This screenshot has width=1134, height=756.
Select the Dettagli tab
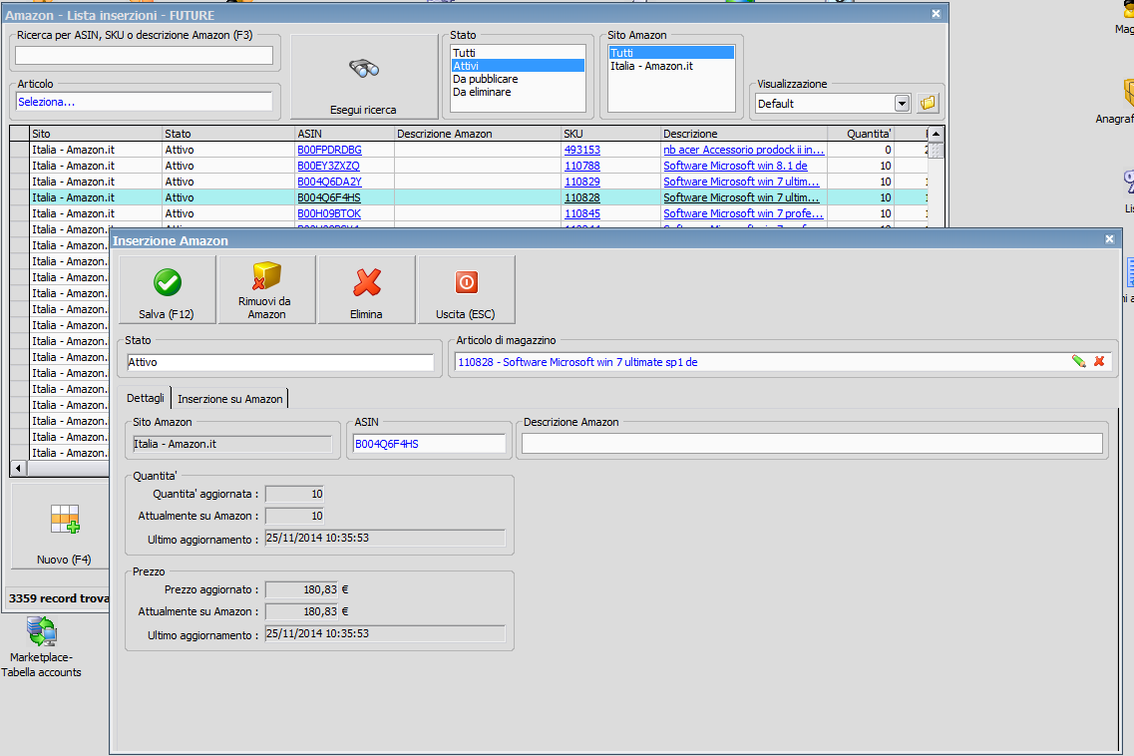(x=146, y=399)
